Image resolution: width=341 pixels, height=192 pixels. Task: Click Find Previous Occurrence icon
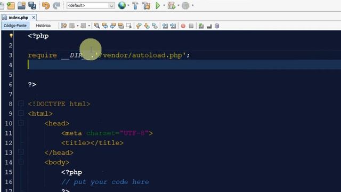click(x=105, y=26)
